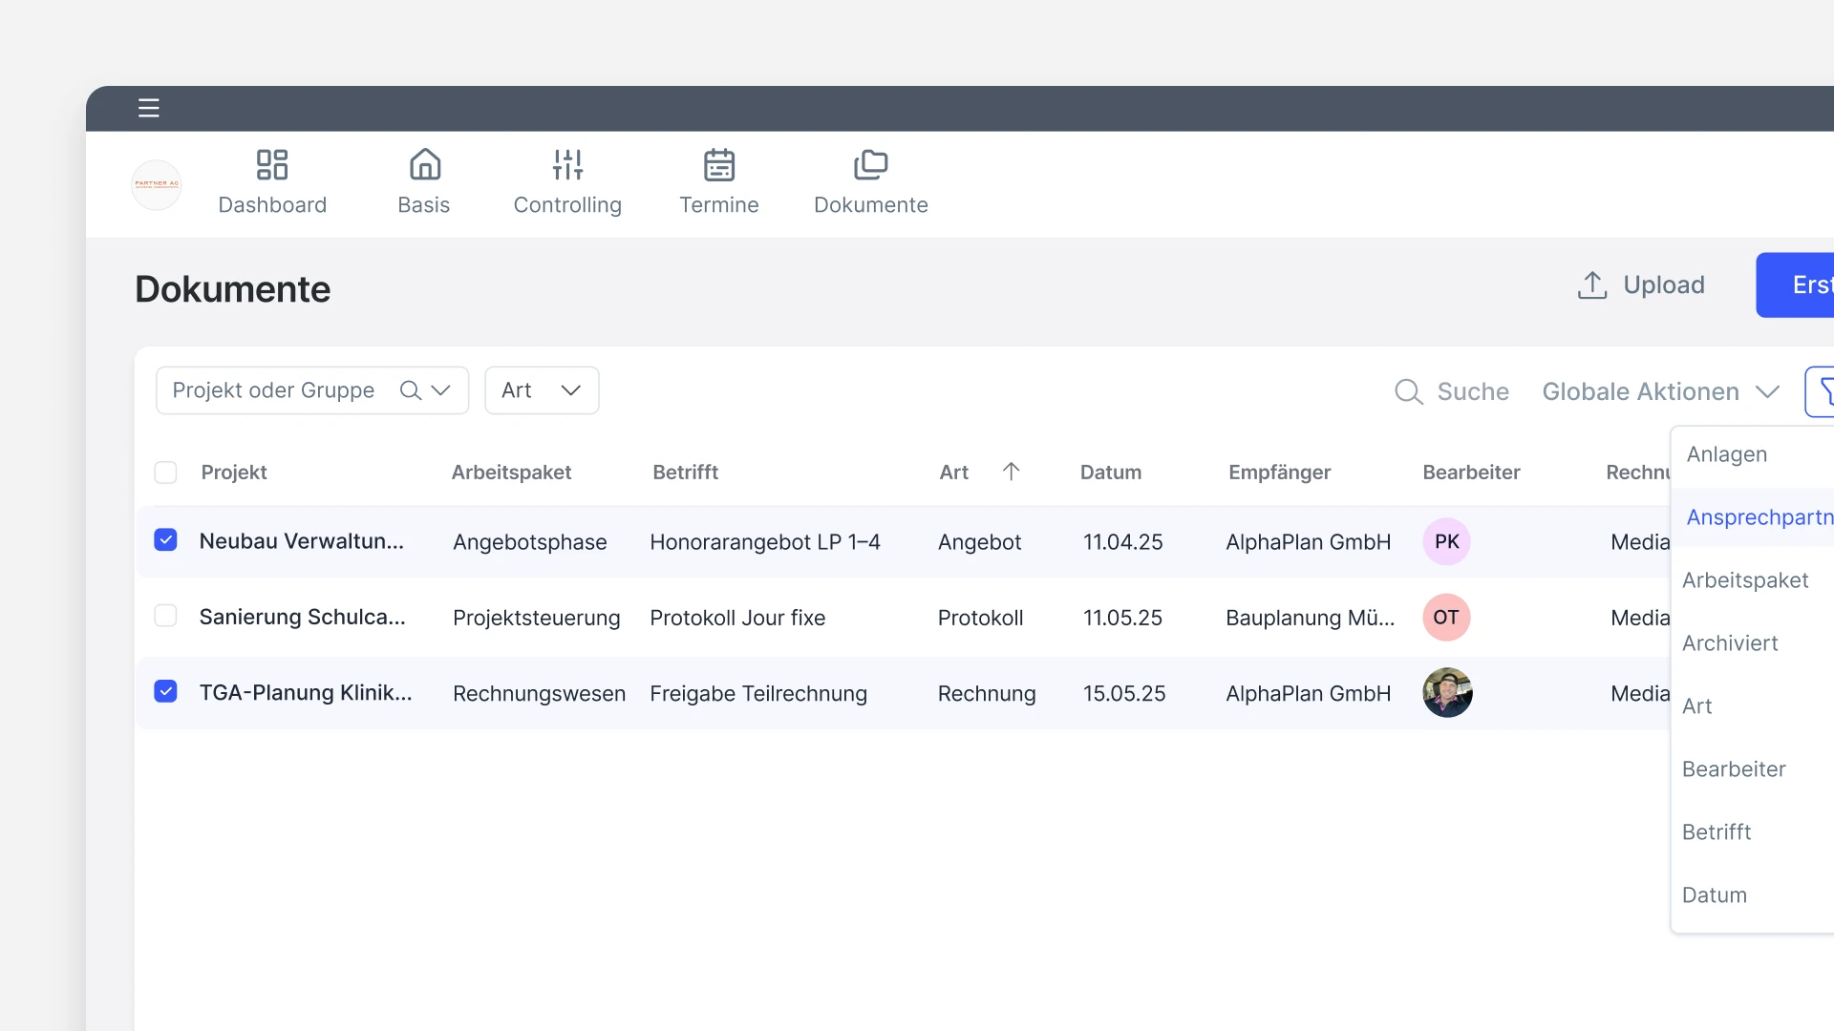The height and width of the screenshot is (1031, 1834).
Task: Go to Basis home icon
Action: tap(424, 165)
